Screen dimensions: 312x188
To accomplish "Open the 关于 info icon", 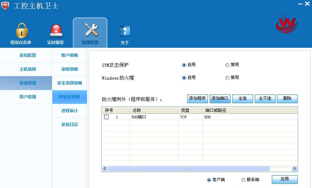I will click(x=124, y=31).
